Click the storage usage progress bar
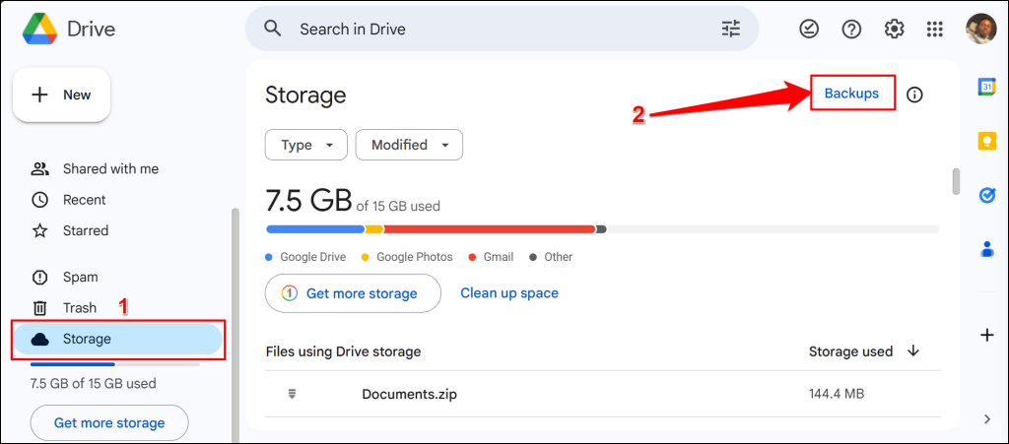 [601, 229]
